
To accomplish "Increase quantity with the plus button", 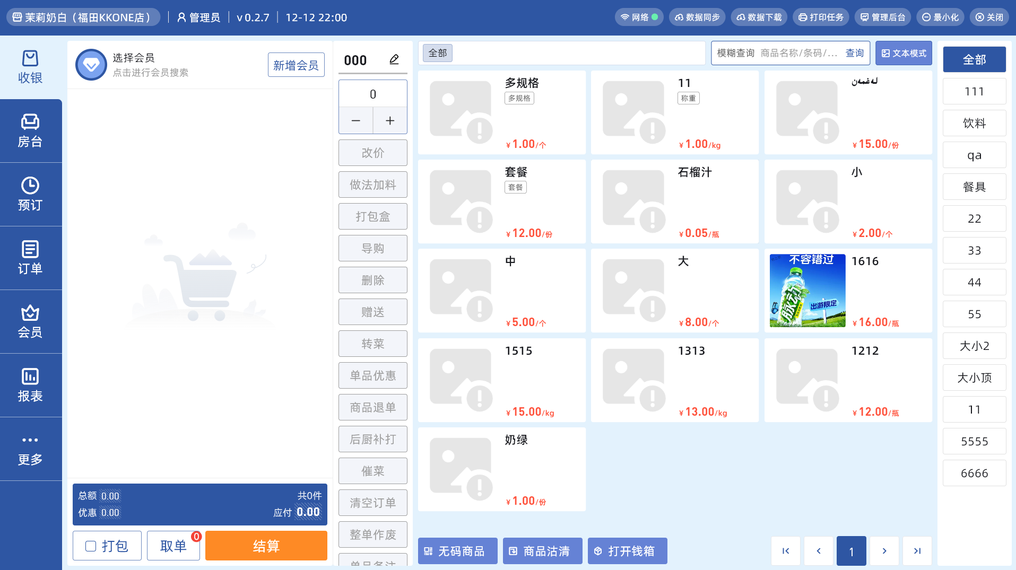I will coord(390,121).
